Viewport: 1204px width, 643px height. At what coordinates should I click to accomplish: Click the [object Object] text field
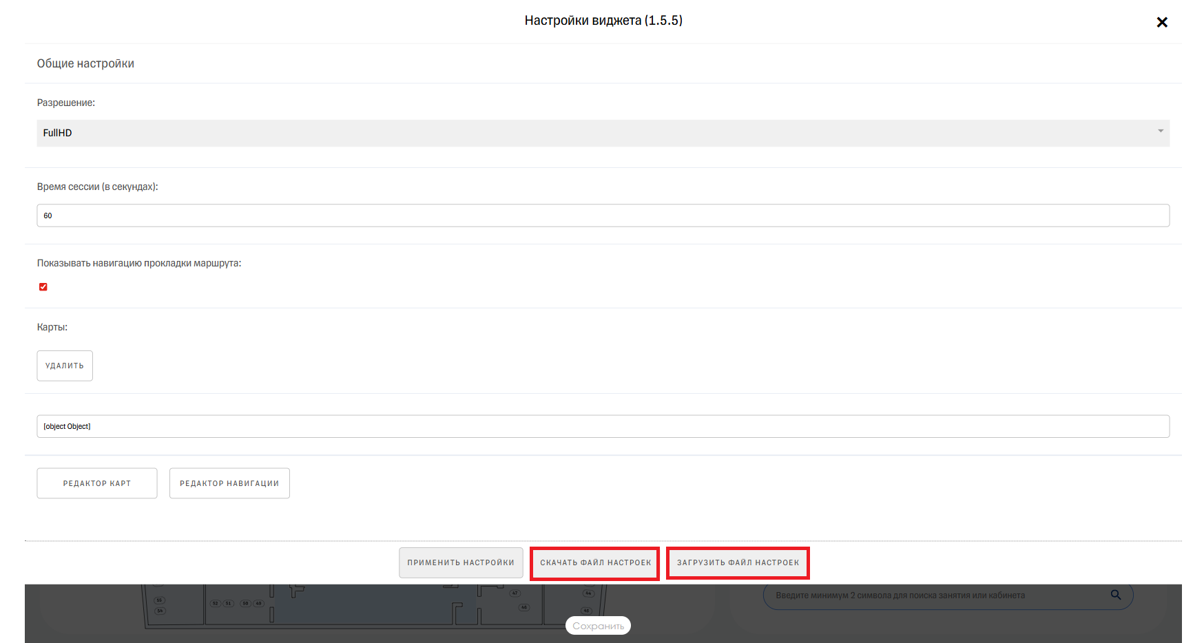click(602, 426)
